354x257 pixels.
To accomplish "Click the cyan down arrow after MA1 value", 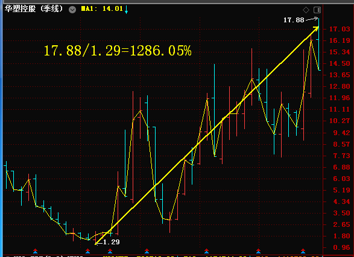I will coord(127,10).
